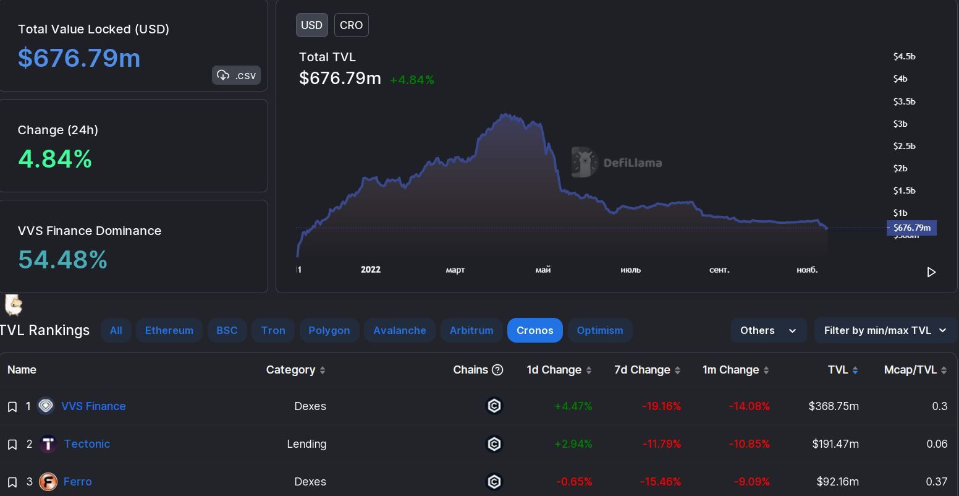959x496 pixels.
Task: Click the play icon on the chart
Action: click(x=931, y=272)
